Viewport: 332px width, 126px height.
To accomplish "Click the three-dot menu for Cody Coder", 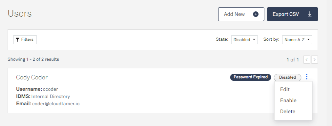I will click(x=307, y=77).
